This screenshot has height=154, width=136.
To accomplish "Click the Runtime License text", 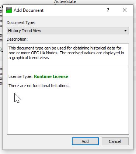I will 51,76.
